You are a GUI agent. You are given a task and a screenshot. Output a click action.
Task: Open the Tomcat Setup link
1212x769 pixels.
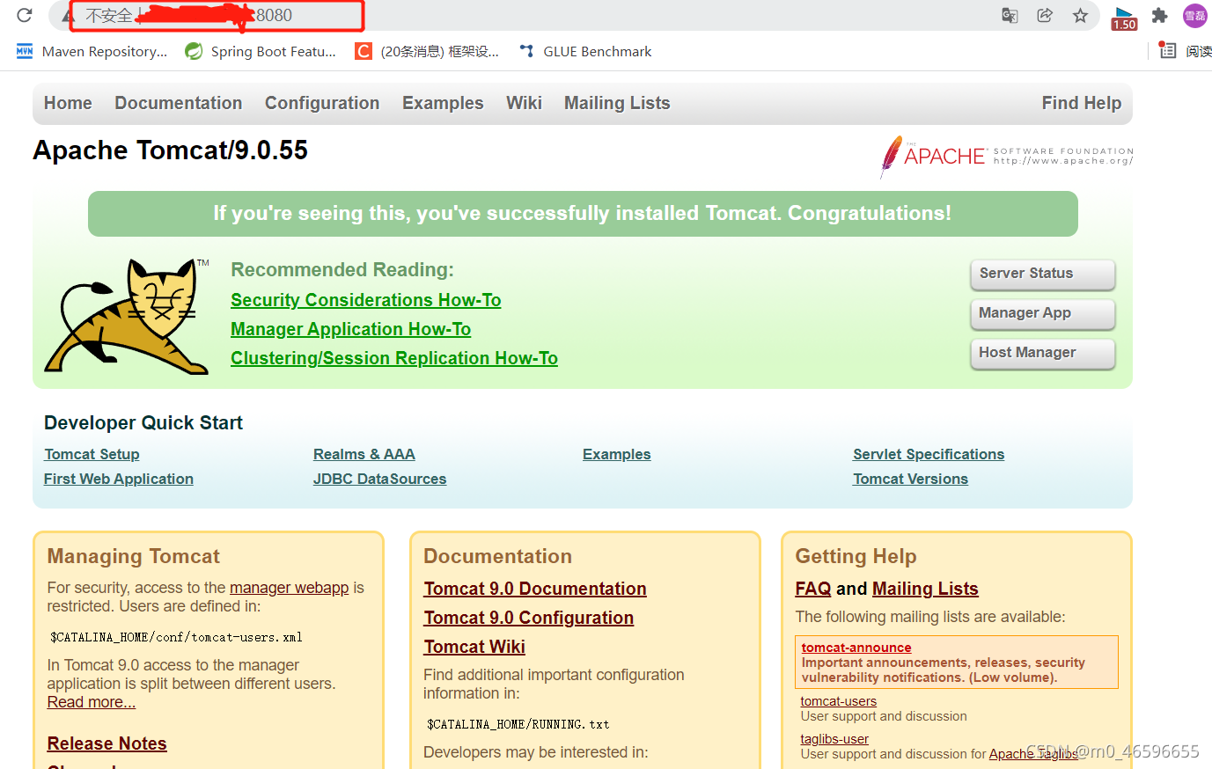pos(92,454)
